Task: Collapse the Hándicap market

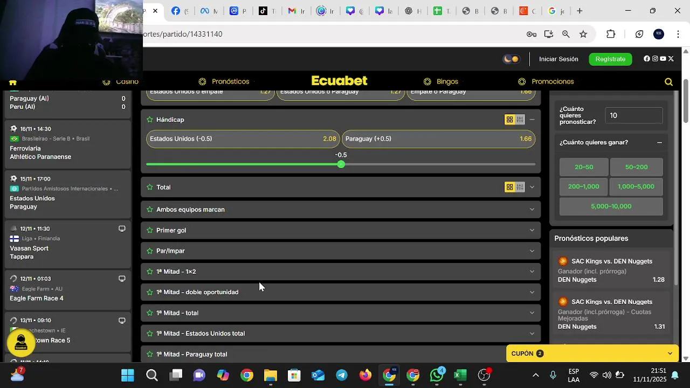Action: pos(532,120)
